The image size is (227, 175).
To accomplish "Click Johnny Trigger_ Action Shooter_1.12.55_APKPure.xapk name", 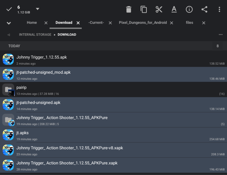I will coord(67,163).
